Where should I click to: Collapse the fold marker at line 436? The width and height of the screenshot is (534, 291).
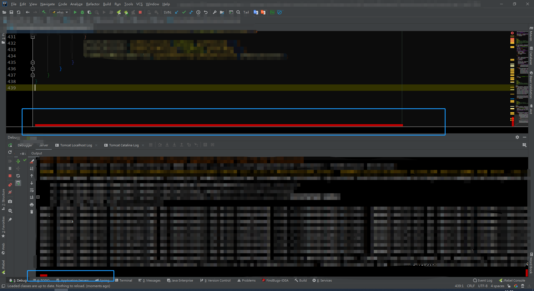33,69
